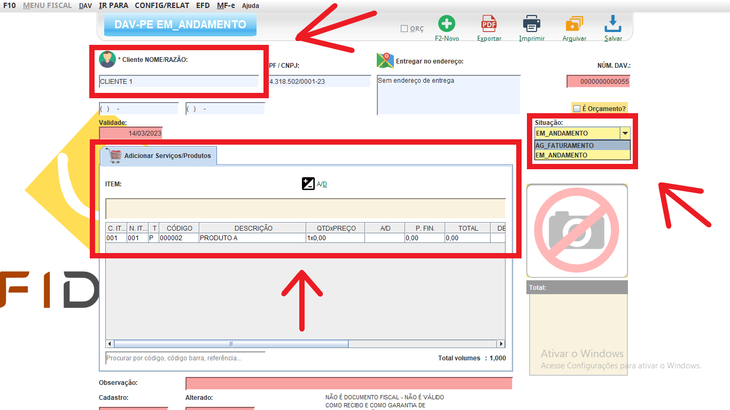Select AG_FATURAMENTO from the situation list
Image resolution: width=730 pixels, height=410 pixels.
tap(565, 145)
